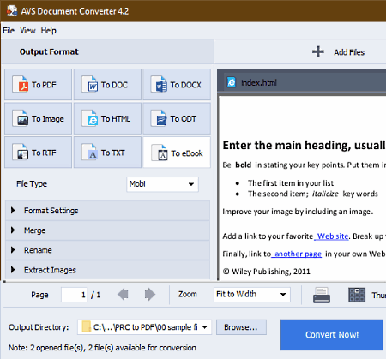The width and height of the screenshot is (386, 359).
Task: Follow the another page link in preview
Action: 297,254
